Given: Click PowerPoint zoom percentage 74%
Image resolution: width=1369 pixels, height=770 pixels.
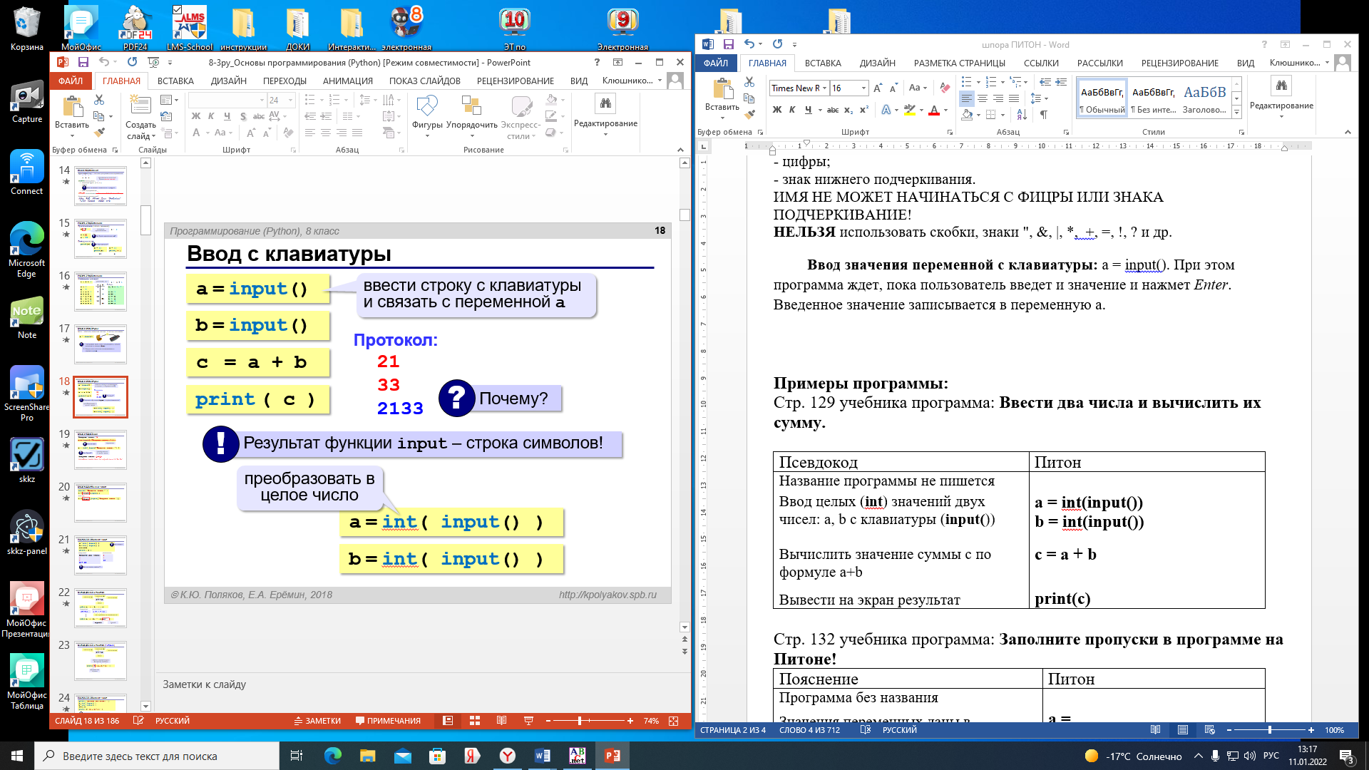Looking at the screenshot, I should click(651, 721).
